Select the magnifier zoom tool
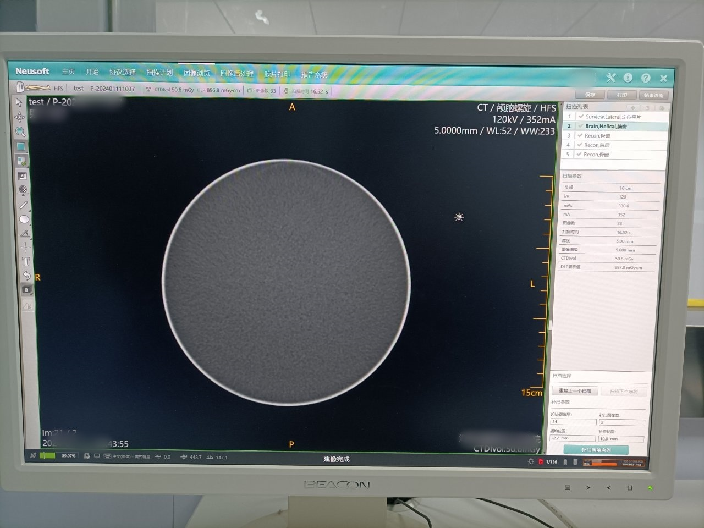 (x=20, y=132)
